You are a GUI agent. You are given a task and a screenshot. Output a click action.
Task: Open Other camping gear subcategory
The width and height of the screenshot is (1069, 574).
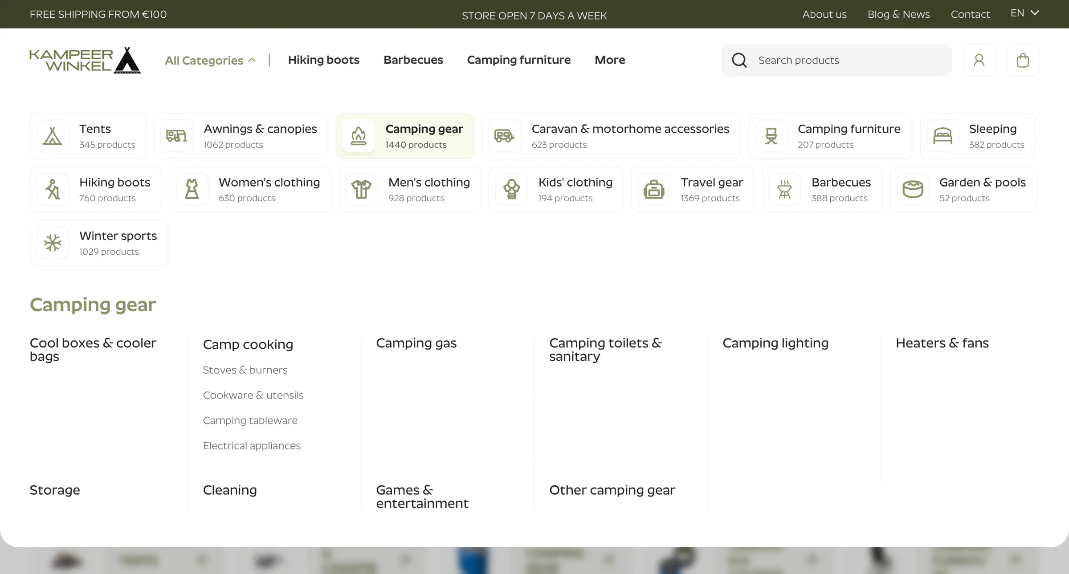pos(612,490)
